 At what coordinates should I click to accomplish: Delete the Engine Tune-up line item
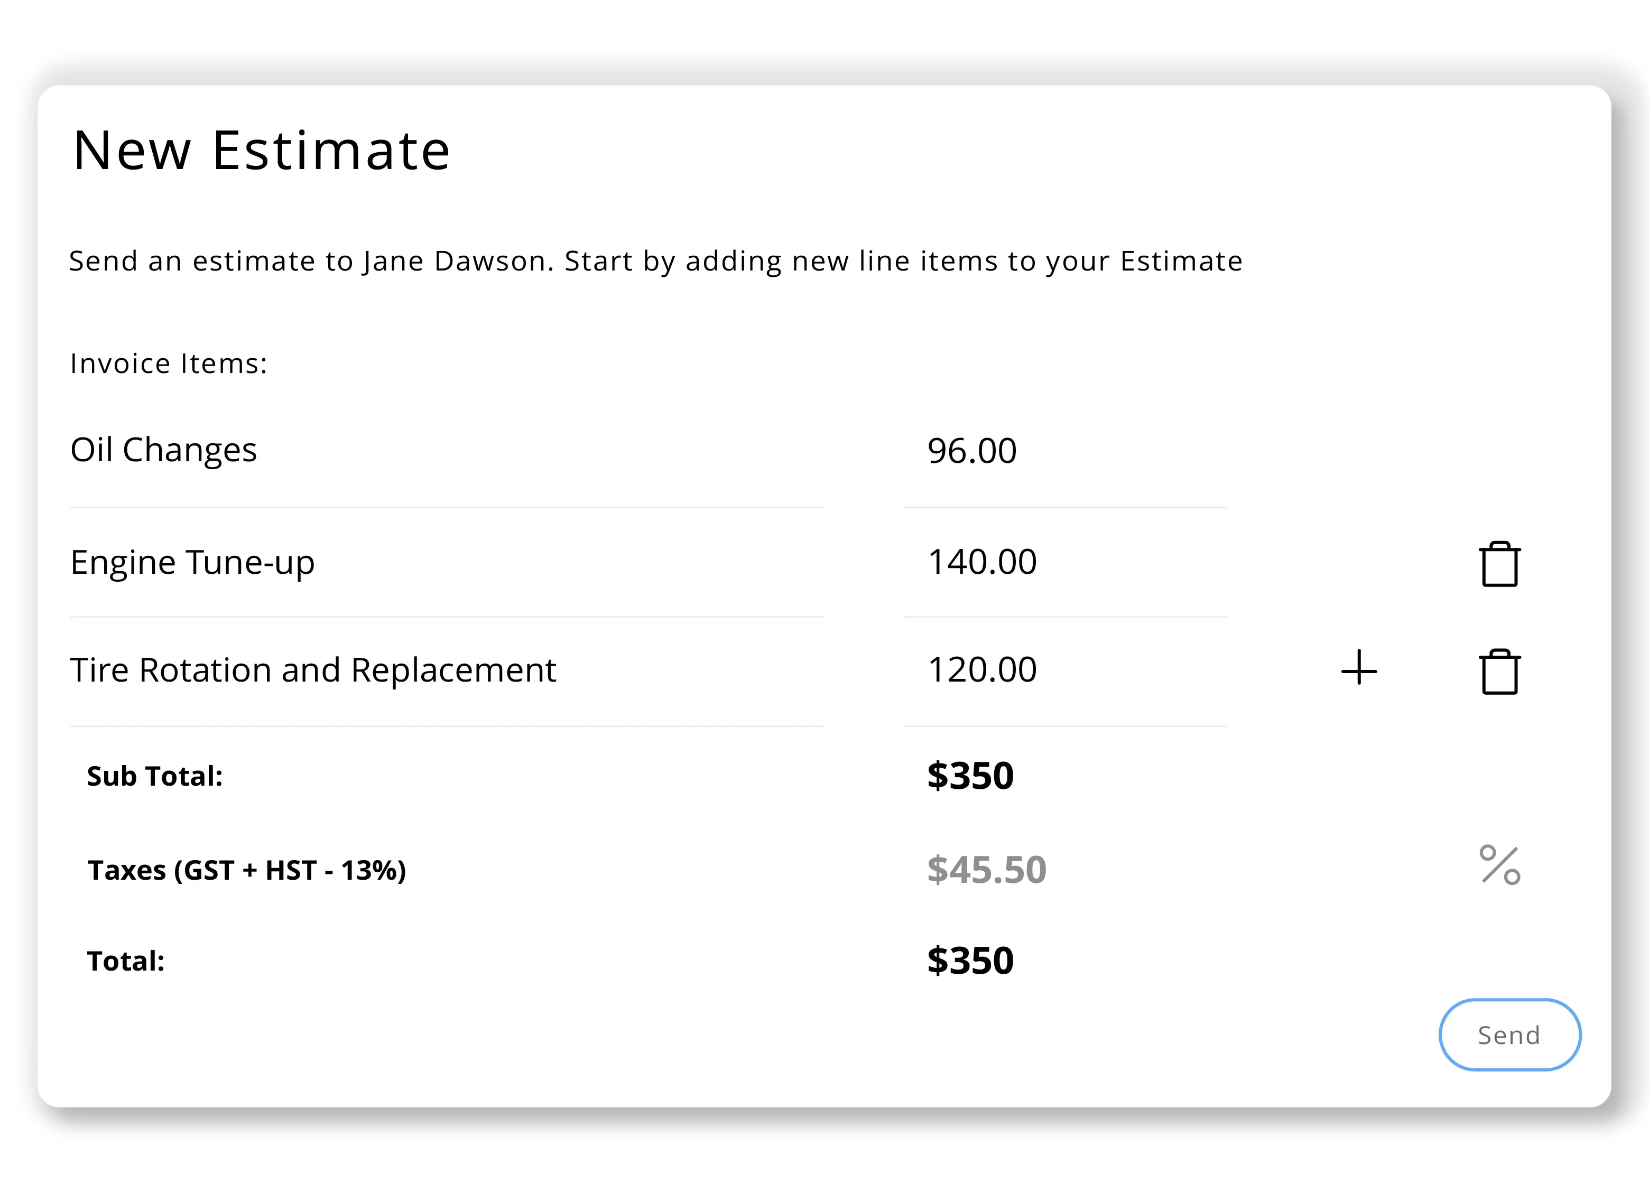(1499, 564)
